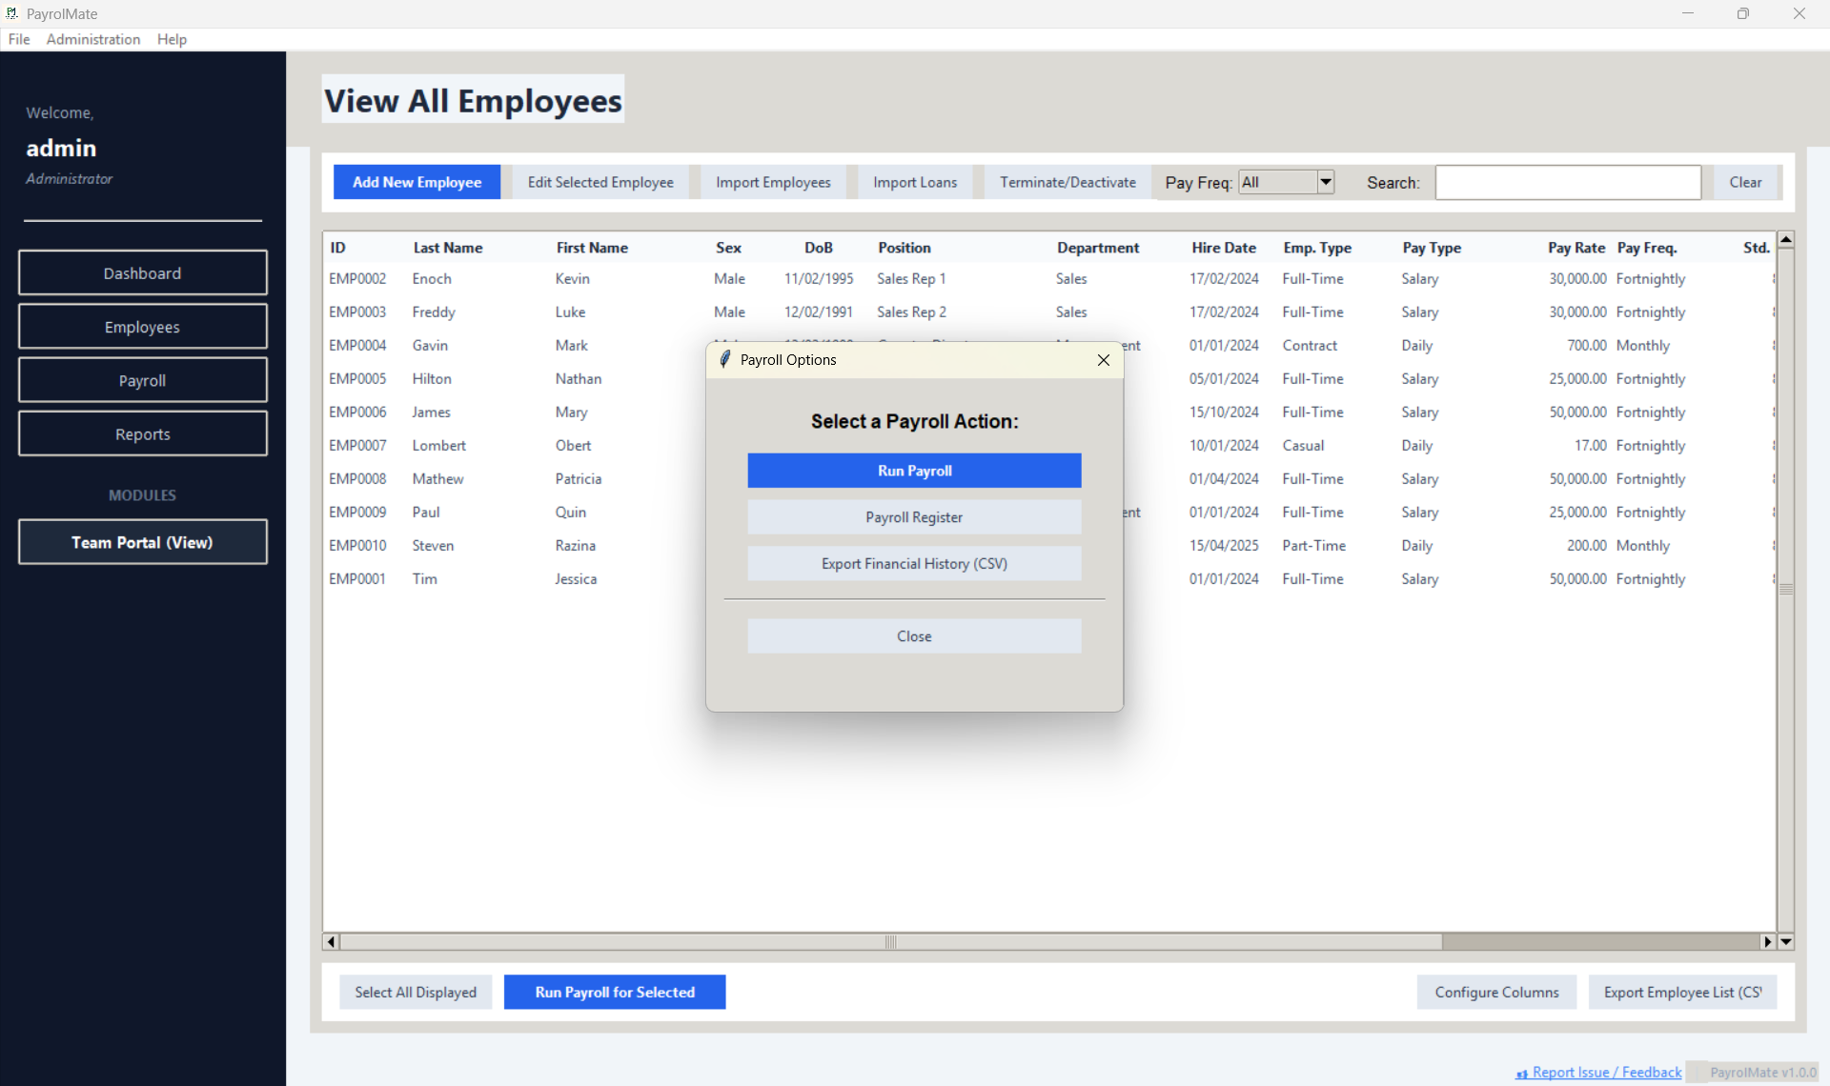Click Import Loans

[914, 182]
